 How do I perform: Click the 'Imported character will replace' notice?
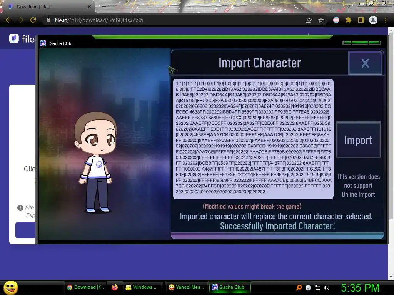(x=276, y=216)
